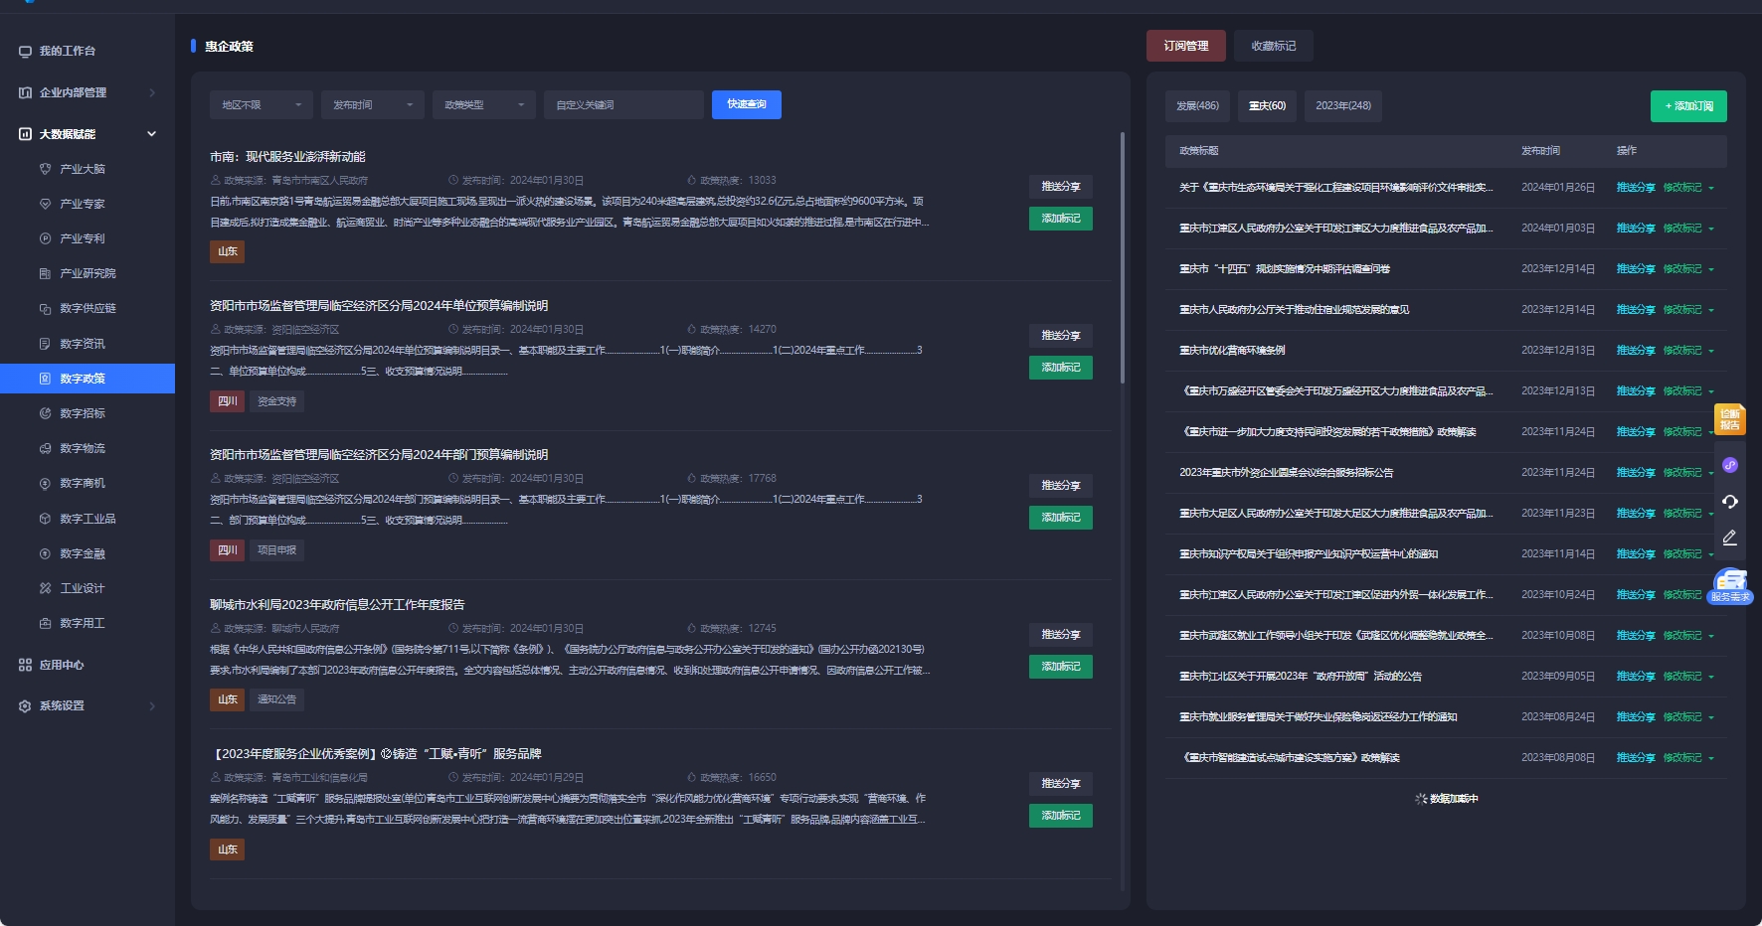The height and width of the screenshot is (926, 1762).
Task: Expand the 系统设置 chevron
Action: click(x=152, y=705)
